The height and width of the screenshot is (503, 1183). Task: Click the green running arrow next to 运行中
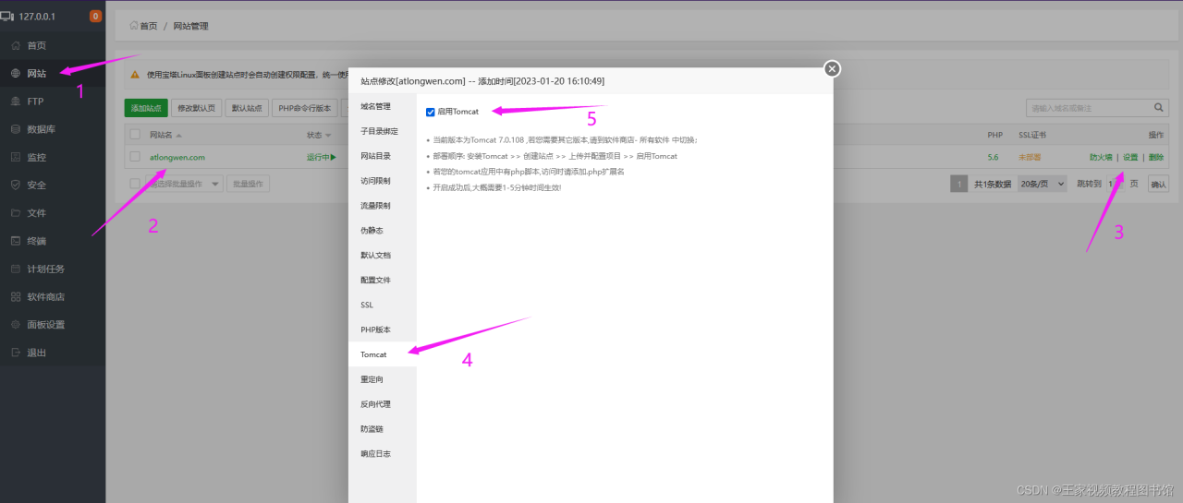[334, 157]
